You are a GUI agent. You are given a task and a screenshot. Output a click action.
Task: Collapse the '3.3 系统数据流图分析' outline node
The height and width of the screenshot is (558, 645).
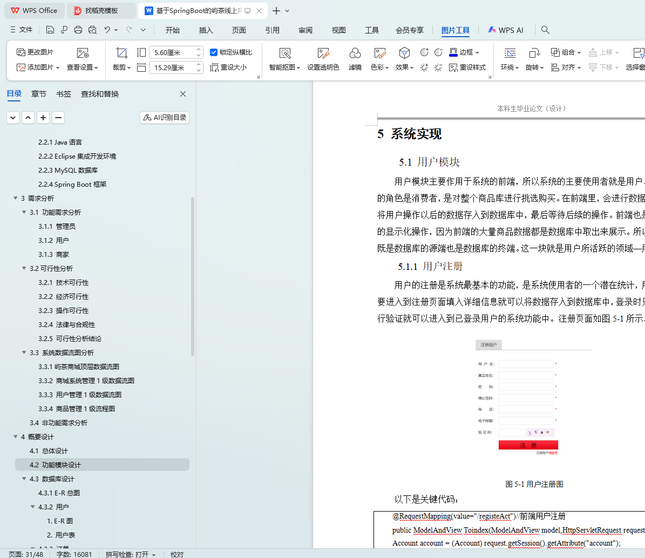click(24, 352)
